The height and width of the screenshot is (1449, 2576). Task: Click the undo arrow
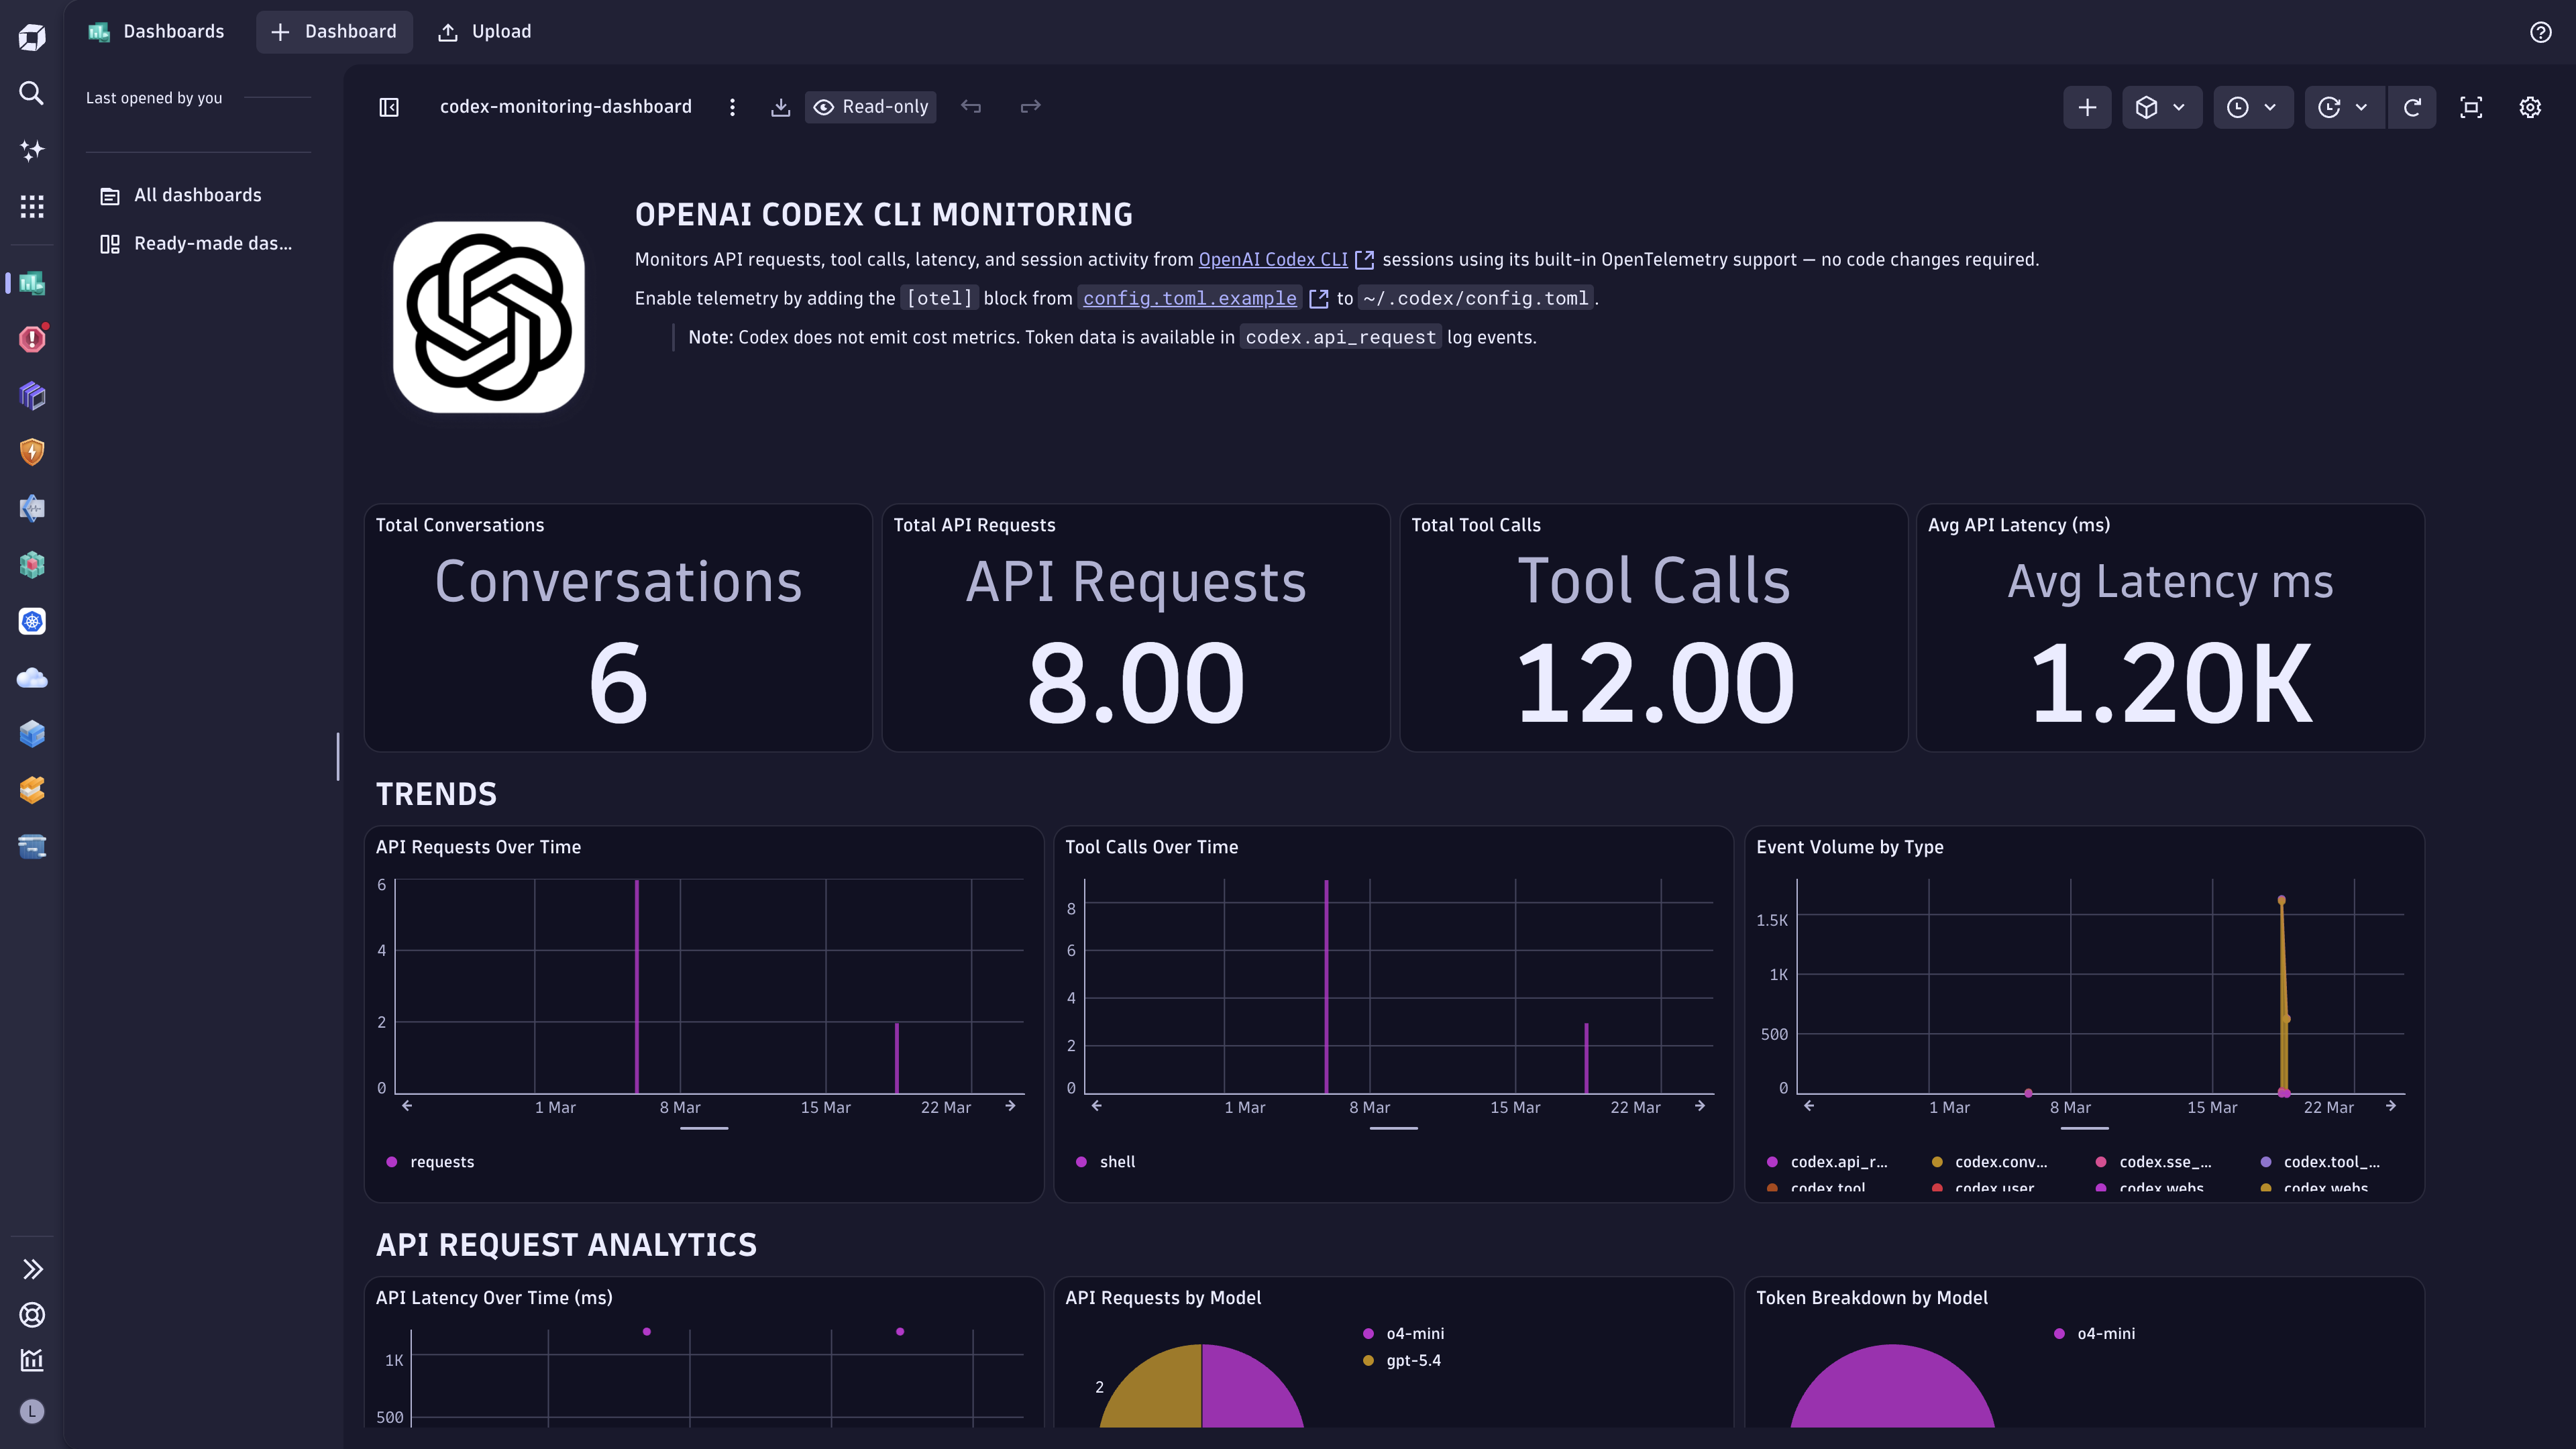[971, 106]
